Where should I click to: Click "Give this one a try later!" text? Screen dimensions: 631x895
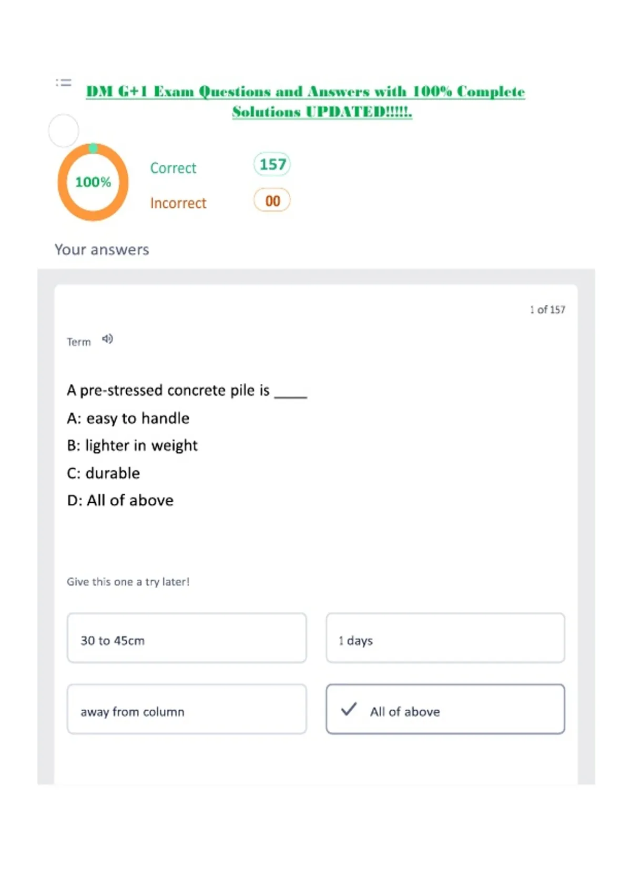click(128, 582)
